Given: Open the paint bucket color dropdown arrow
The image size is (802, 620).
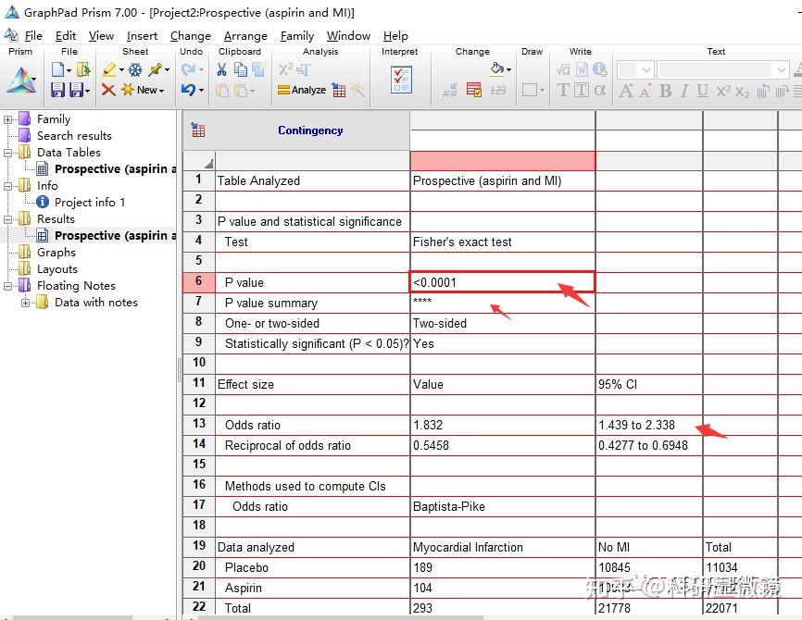Looking at the screenshot, I should [x=509, y=69].
